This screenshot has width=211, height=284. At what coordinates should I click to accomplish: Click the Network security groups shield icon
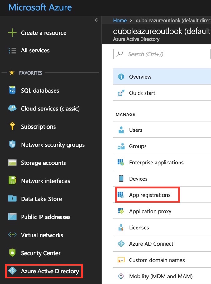[12, 144]
